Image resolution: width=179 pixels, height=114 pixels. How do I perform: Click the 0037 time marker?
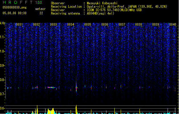click(122, 25)
